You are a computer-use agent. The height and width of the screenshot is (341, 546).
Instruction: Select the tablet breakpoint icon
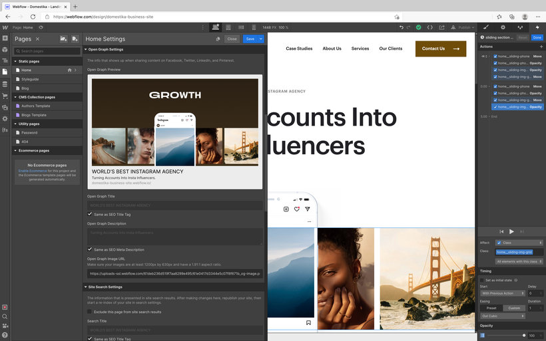click(x=228, y=27)
